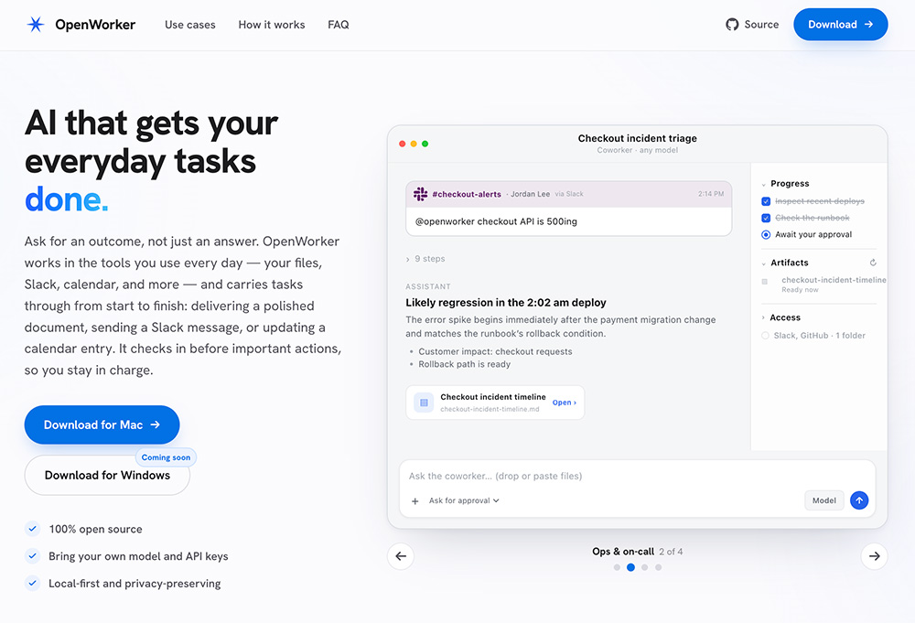Screen dimensions: 915x623
Task: Click the OpenWorker star logo icon
Action: pyautogui.click(x=36, y=25)
